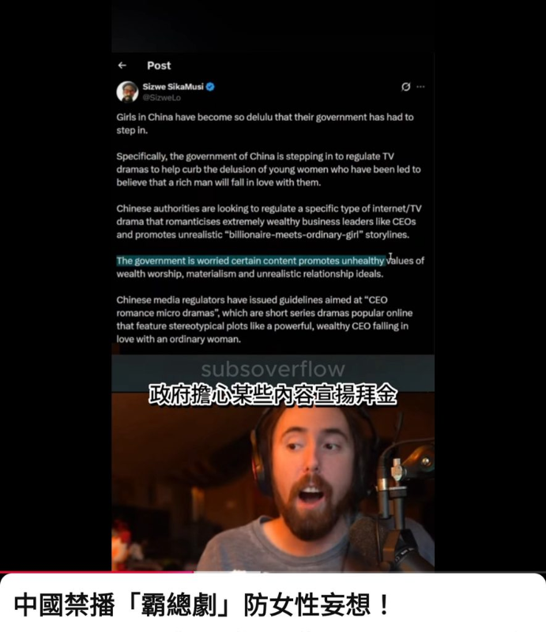Click the blue verified badge
Viewport: 546px width, 632px height.
click(210, 87)
